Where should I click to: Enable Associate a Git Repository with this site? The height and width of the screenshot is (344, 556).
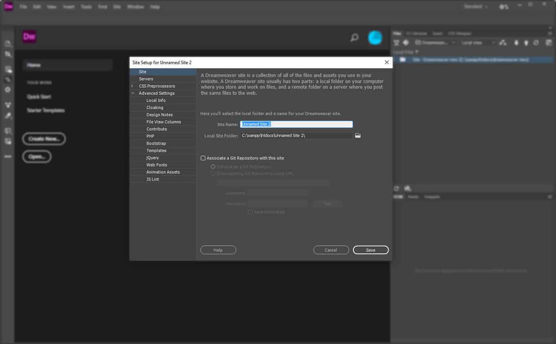203,158
